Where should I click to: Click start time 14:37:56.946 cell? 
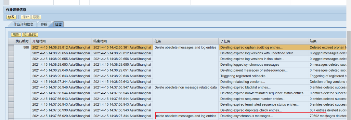click(x=61, y=87)
